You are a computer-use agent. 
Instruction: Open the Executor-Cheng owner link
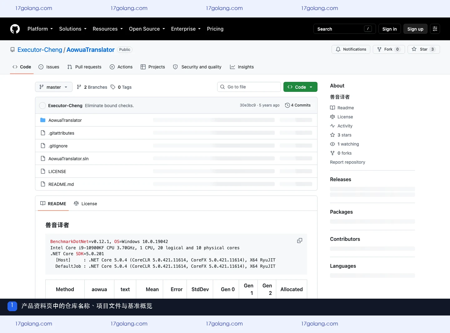pos(40,50)
